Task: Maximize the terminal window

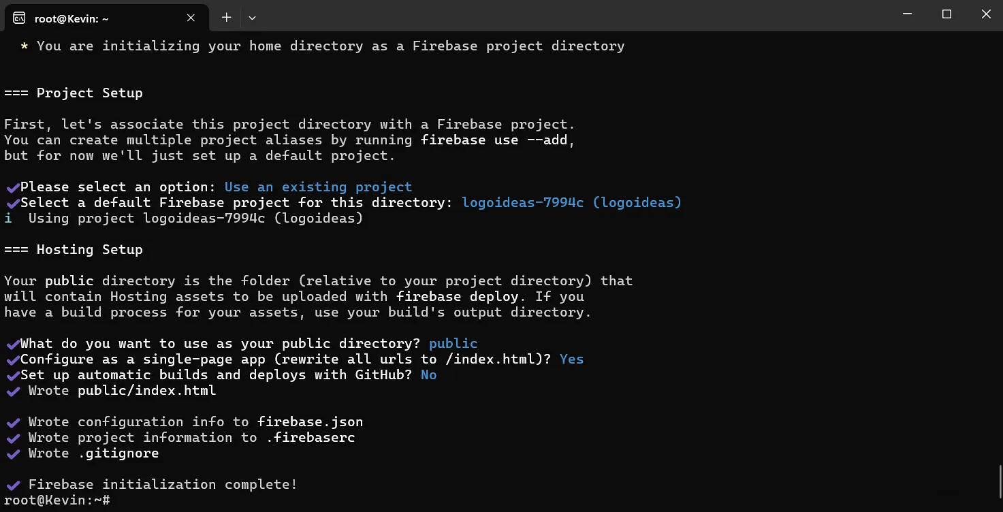Action: (946, 14)
